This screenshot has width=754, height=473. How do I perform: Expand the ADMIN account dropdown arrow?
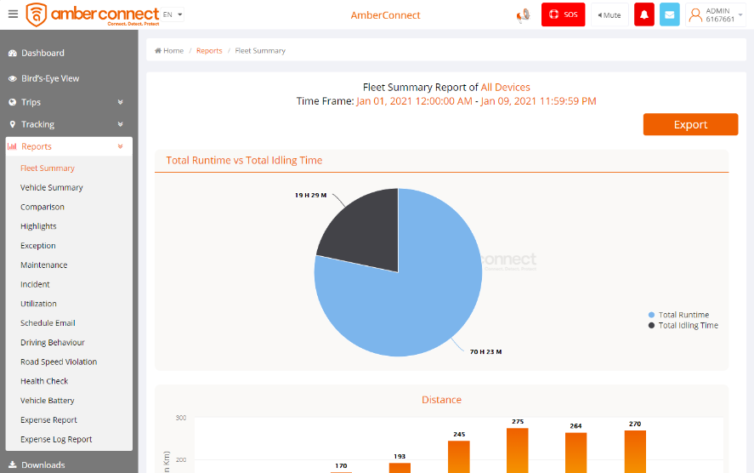coord(740,15)
